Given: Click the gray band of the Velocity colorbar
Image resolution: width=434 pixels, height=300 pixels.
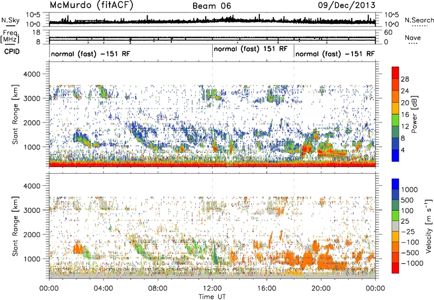Looking at the screenshot, I should tap(395, 226).
